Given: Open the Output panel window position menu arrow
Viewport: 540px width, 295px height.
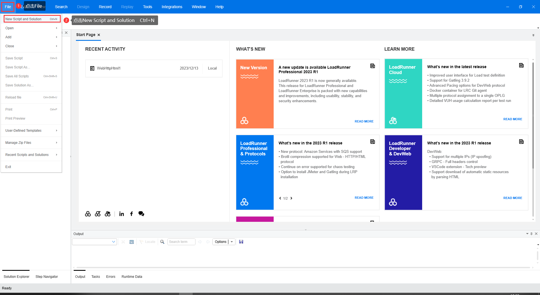Looking at the screenshot, I should (x=527, y=234).
